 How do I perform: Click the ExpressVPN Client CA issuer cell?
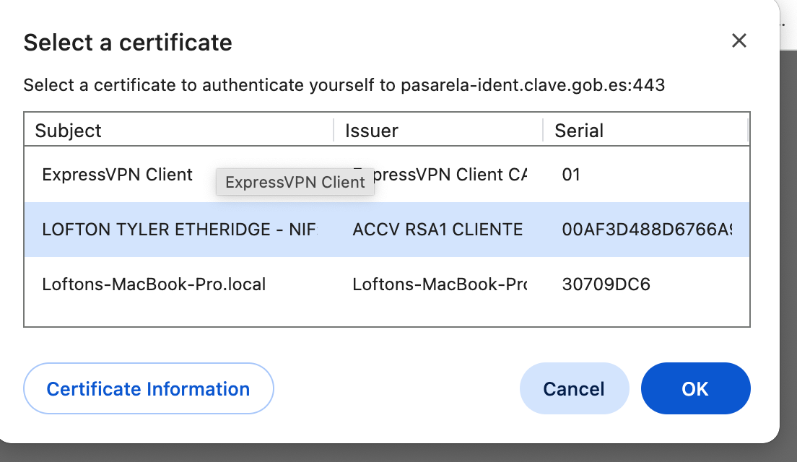point(448,175)
